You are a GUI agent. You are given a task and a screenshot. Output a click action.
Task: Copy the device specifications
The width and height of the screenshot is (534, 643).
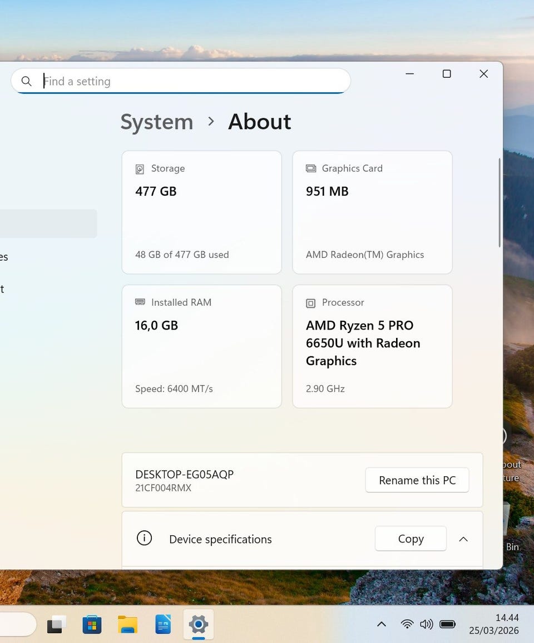(411, 539)
